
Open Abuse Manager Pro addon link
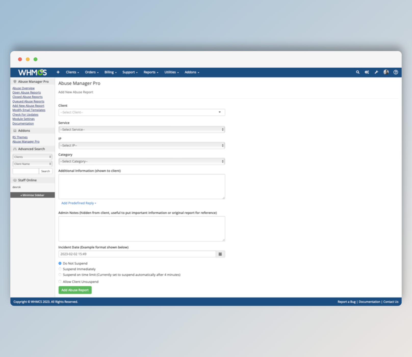[x=26, y=142]
